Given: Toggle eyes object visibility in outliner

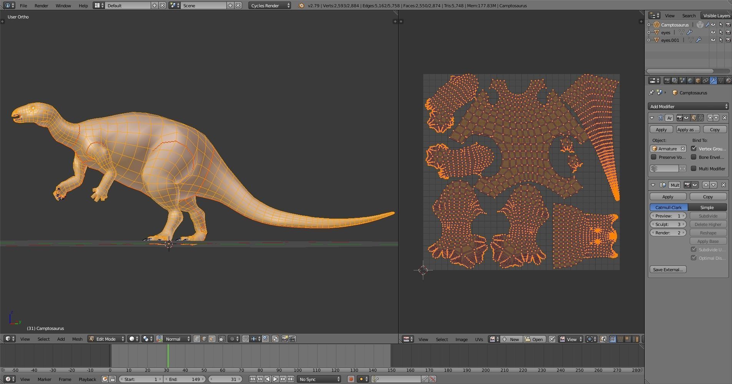Looking at the screenshot, I should [x=713, y=32].
